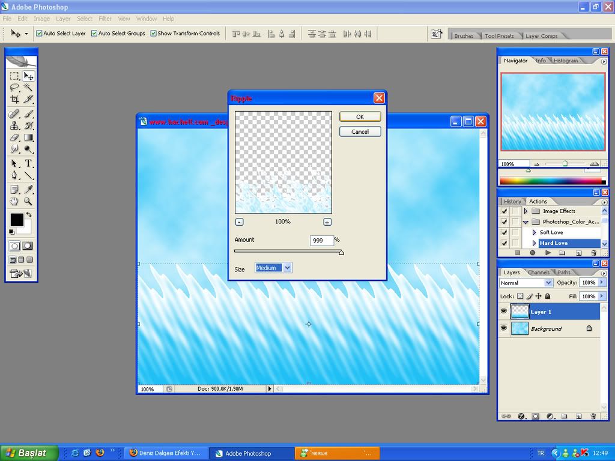
Task: Select the Eyedropper tool
Action: (28, 190)
